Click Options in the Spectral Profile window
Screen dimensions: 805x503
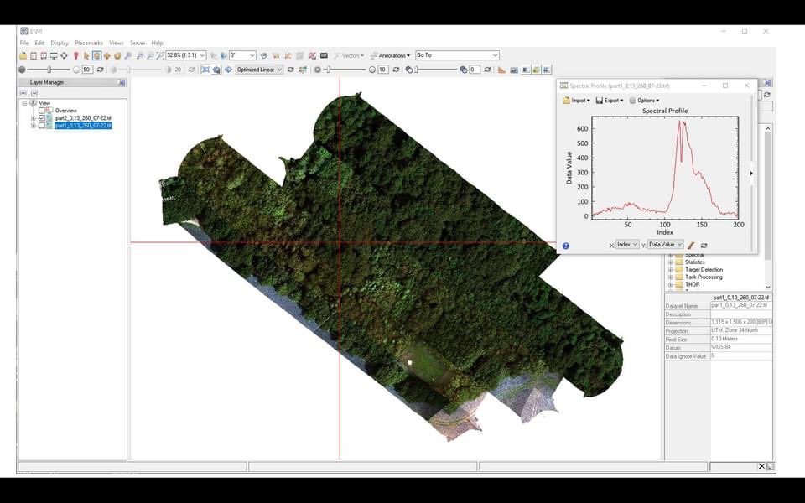click(x=644, y=101)
